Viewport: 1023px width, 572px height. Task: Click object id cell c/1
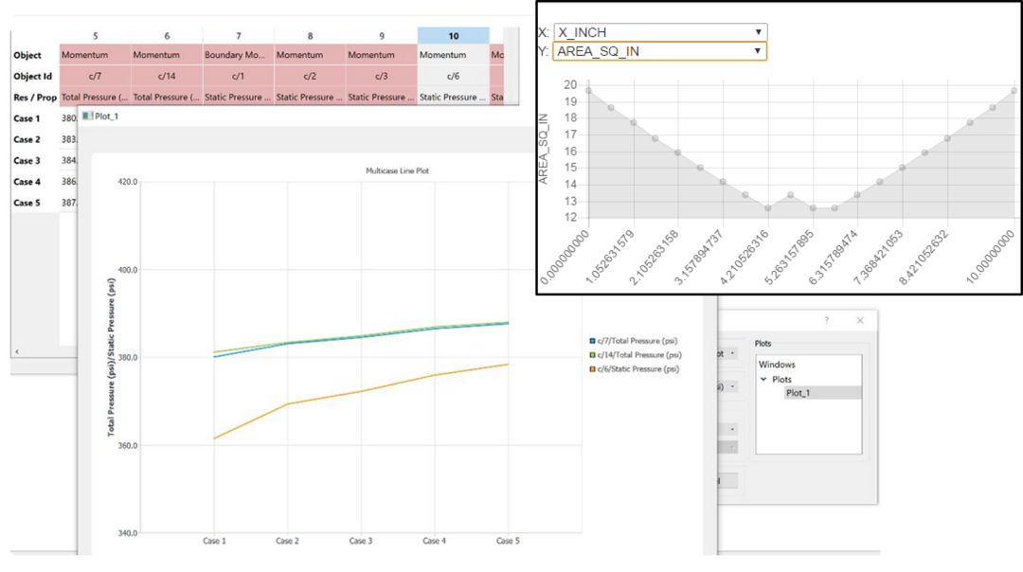pos(238,77)
